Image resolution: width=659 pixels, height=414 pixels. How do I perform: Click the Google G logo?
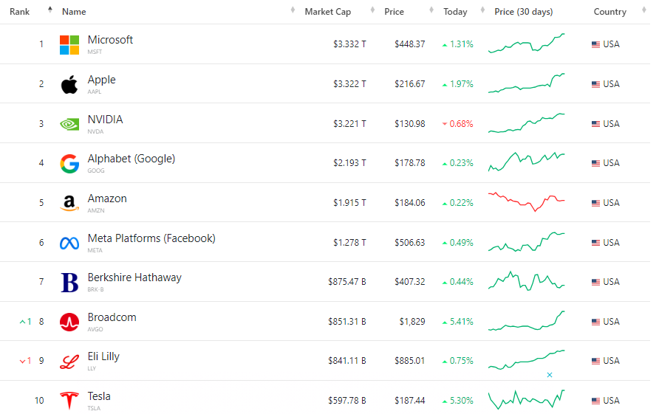(69, 164)
